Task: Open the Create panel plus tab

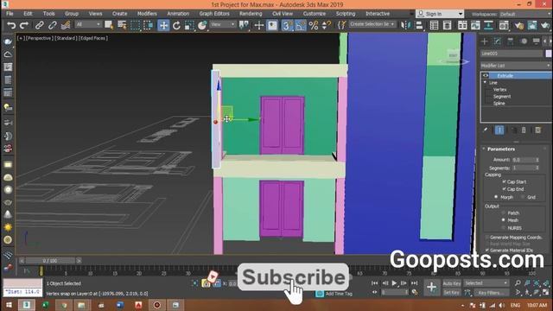Action: 484,41
